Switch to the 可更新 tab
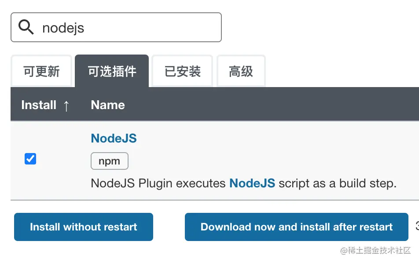The image size is (419, 263). tap(41, 71)
